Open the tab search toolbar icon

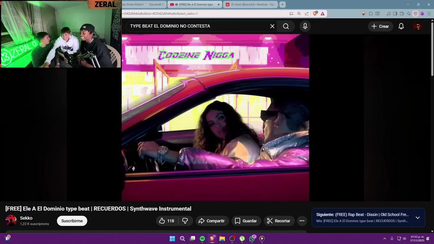[377, 14]
